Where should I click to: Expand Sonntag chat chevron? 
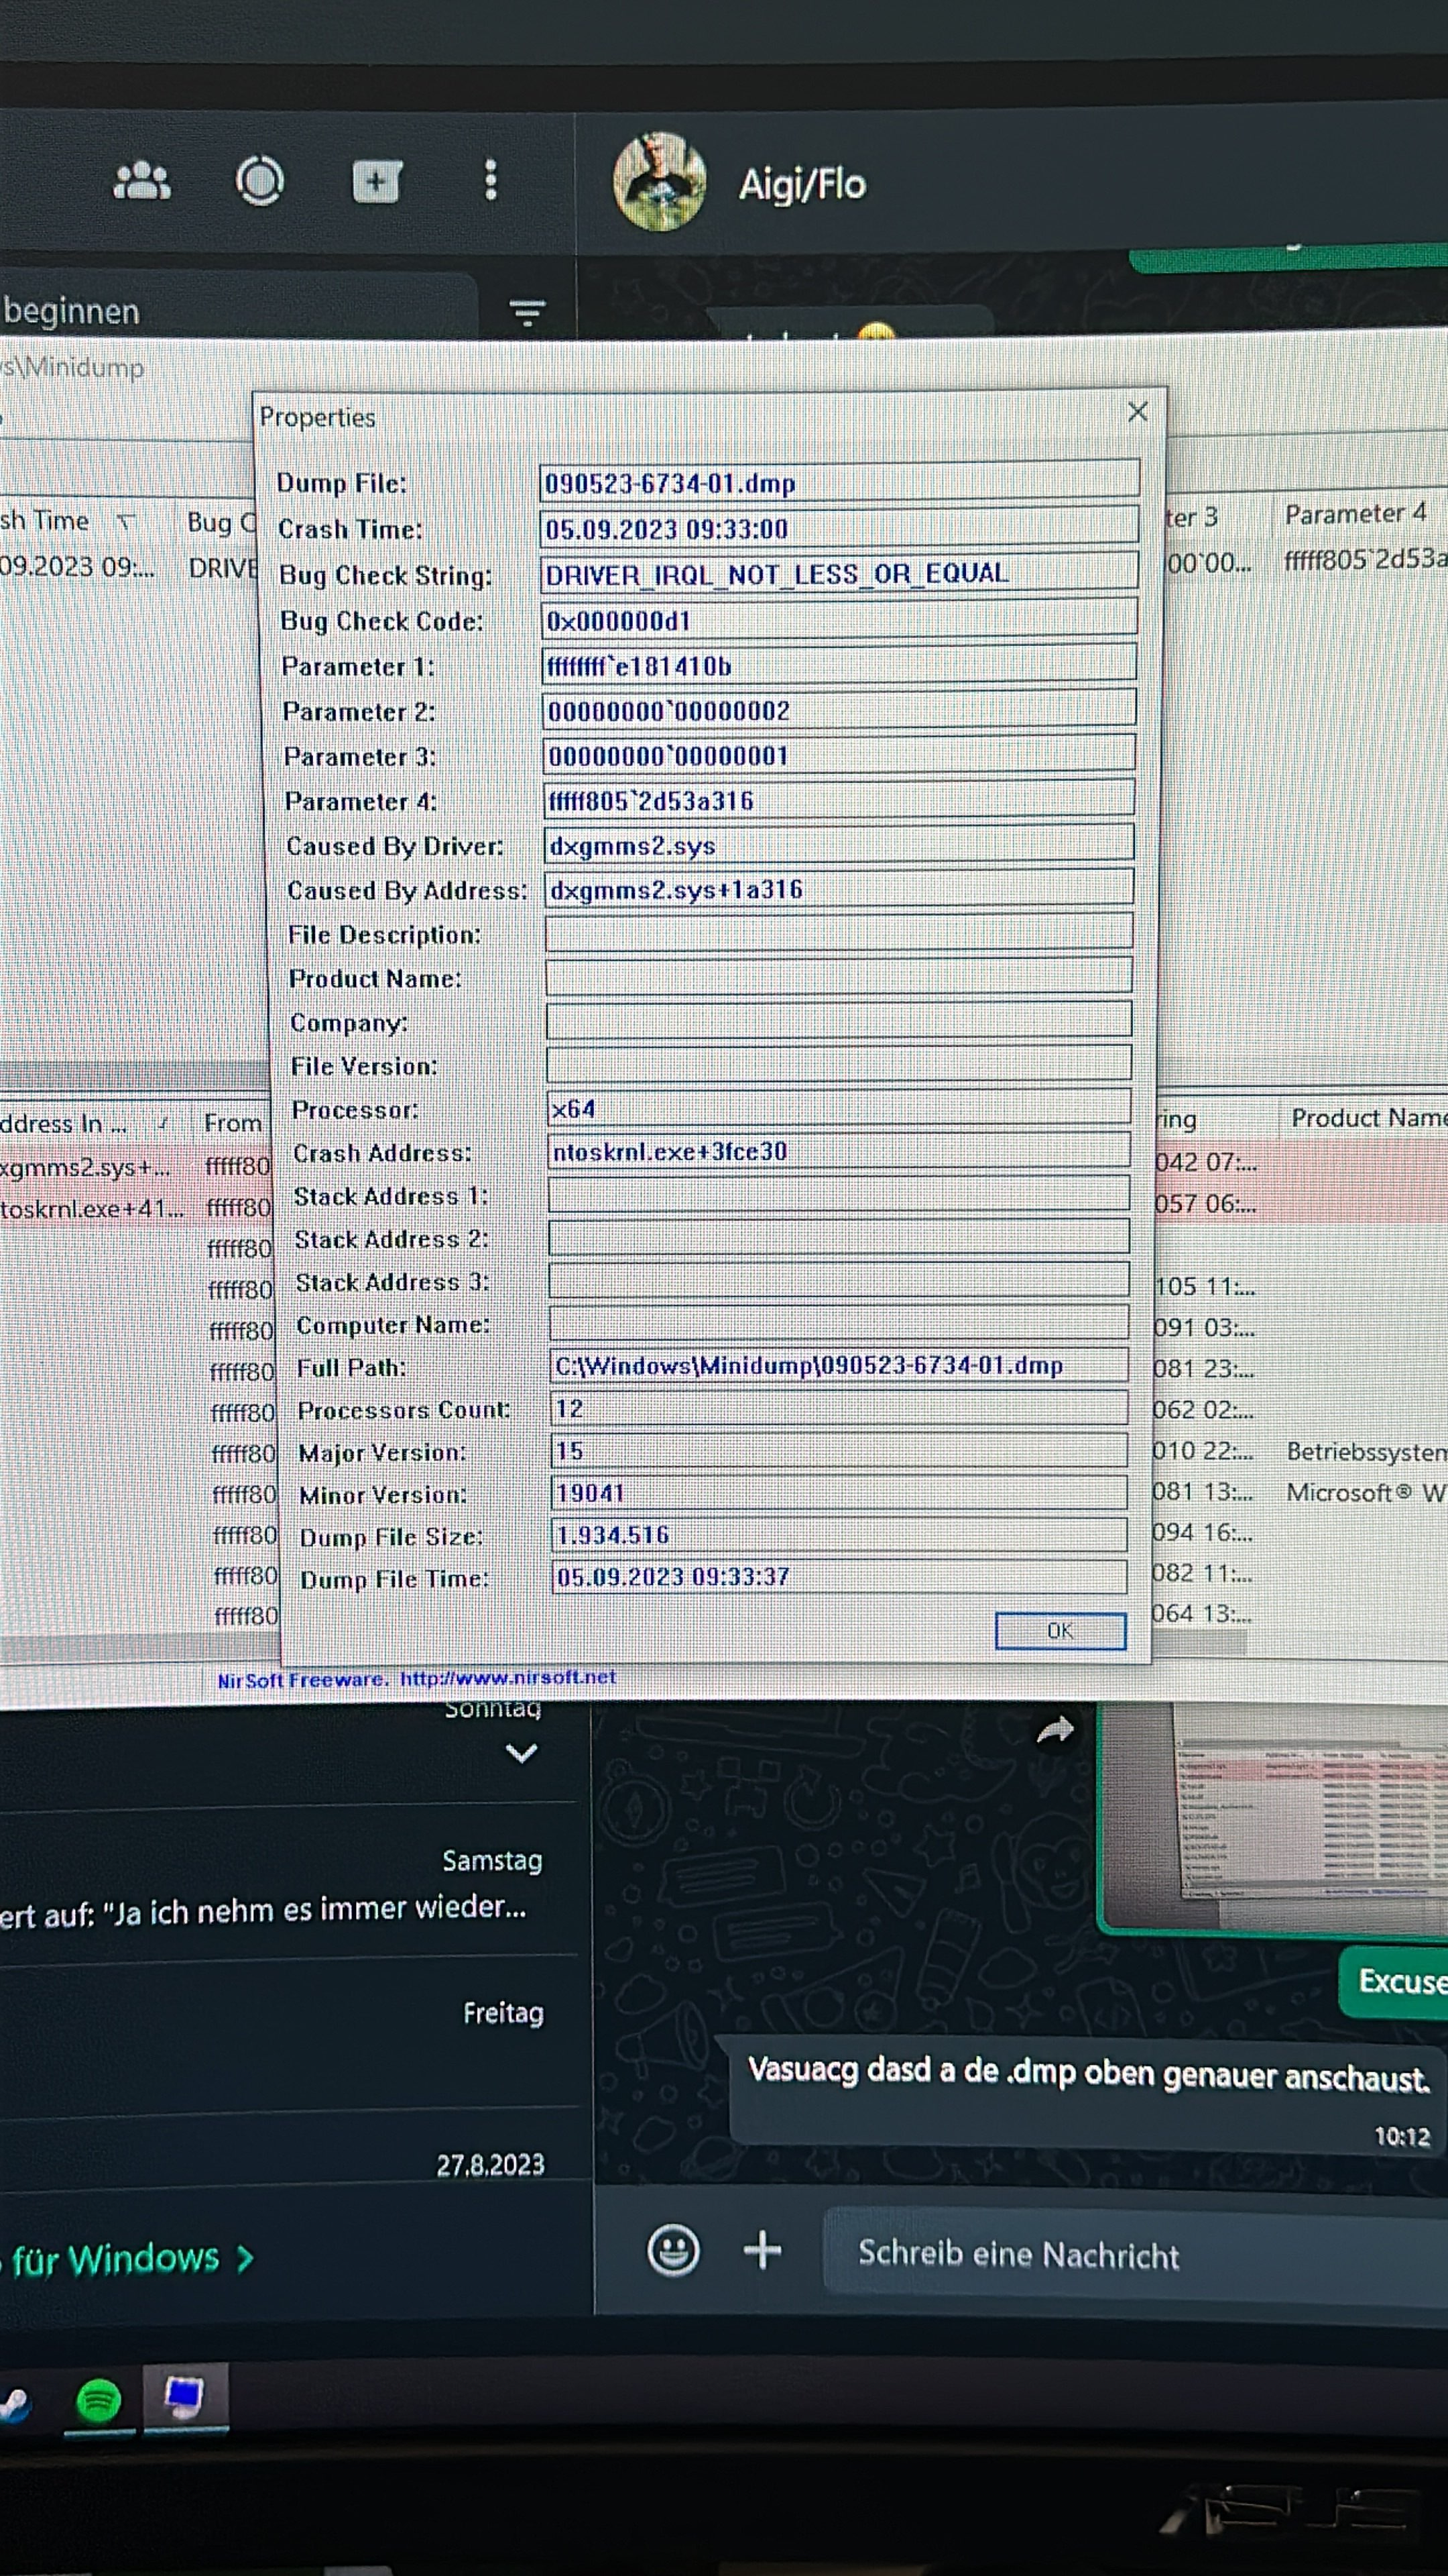tap(522, 1753)
